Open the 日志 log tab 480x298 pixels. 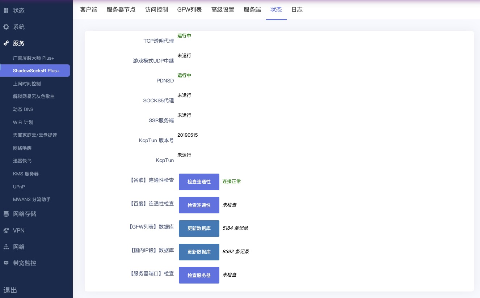pyautogui.click(x=297, y=10)
